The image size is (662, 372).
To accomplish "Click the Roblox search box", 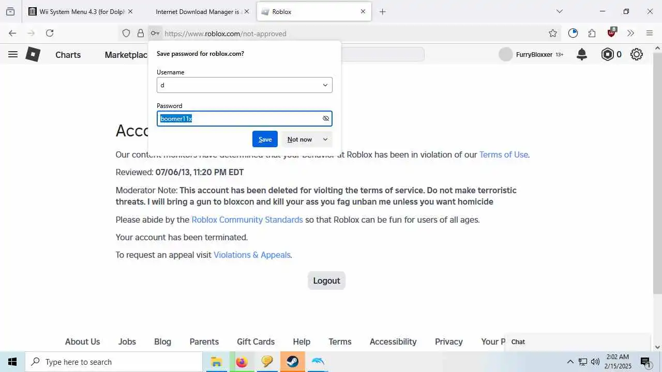I will click(x=383, y=54).
